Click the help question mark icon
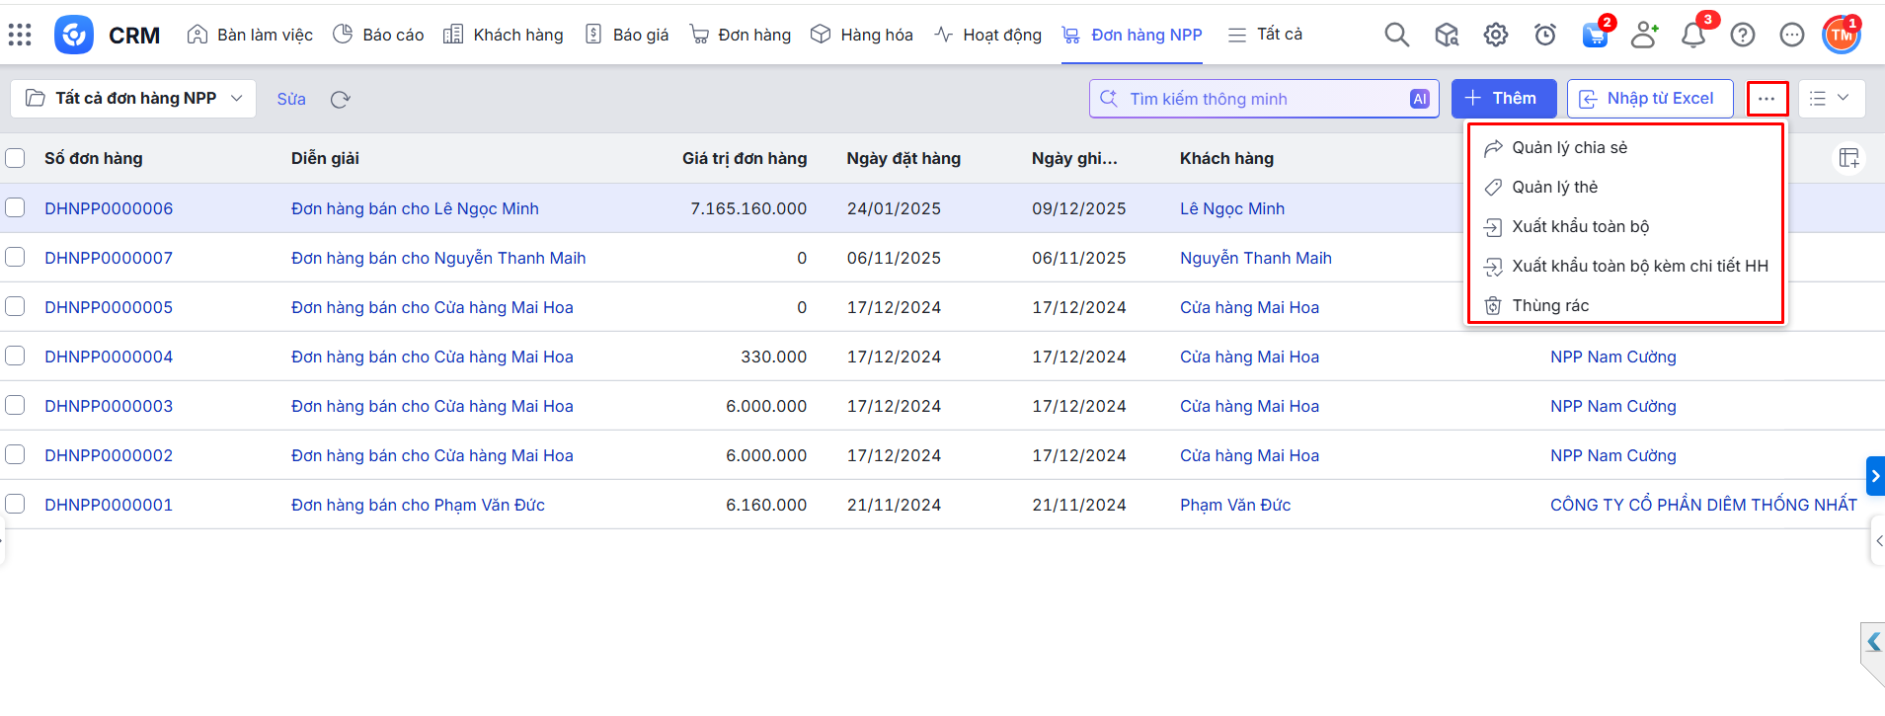This screenshot has width=1885, height=716. point(1743,36)
